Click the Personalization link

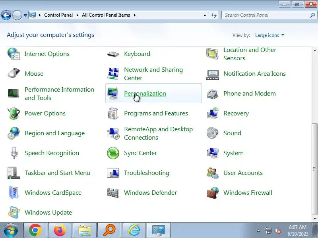tap(145, 94)
